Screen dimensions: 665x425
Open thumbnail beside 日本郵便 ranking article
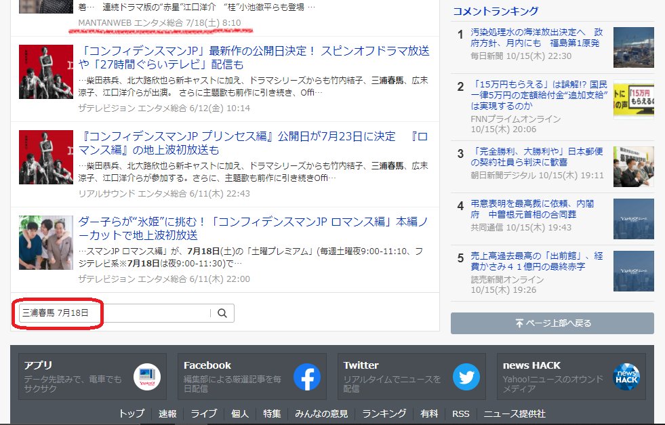[x=634, y=167]
